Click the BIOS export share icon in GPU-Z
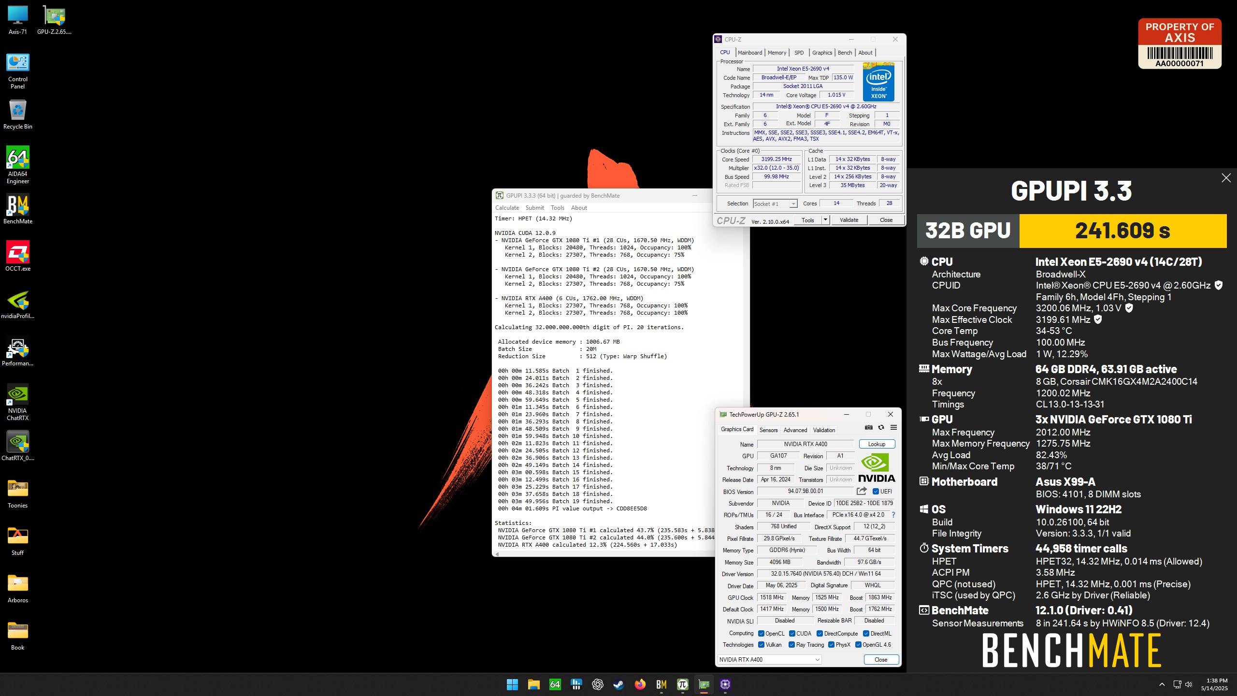The width and height of the screenshot is (1237, 696). coord(862,491)
